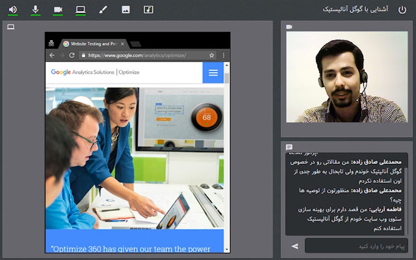
Task: Open the blue hamburger menu on the Google page
Action: click(x=212, y=72)
